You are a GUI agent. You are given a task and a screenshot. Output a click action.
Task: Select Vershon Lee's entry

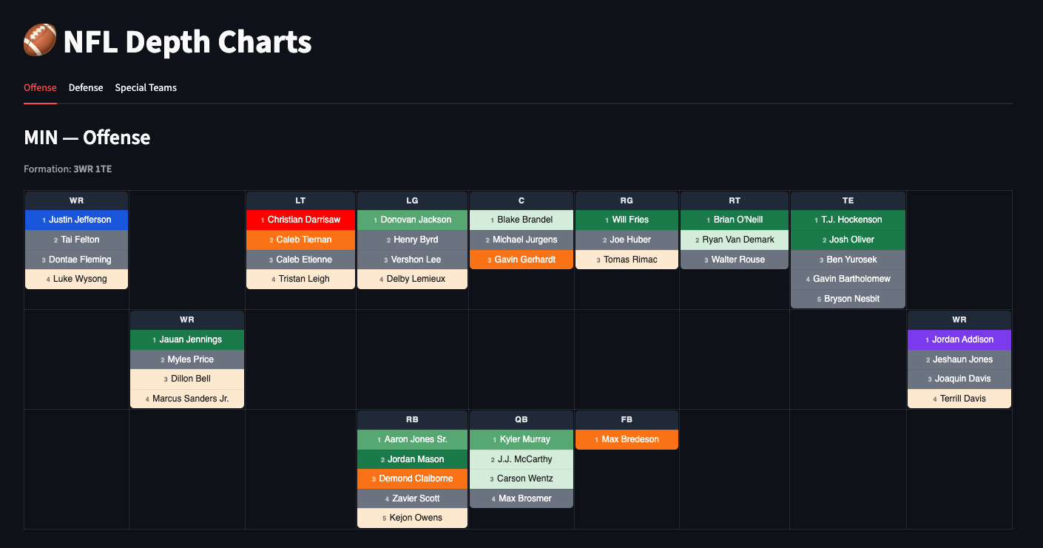[x=412, y=260]
